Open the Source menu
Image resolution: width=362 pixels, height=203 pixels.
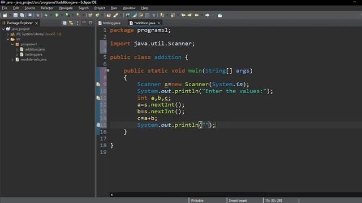(x=30, y=8)
